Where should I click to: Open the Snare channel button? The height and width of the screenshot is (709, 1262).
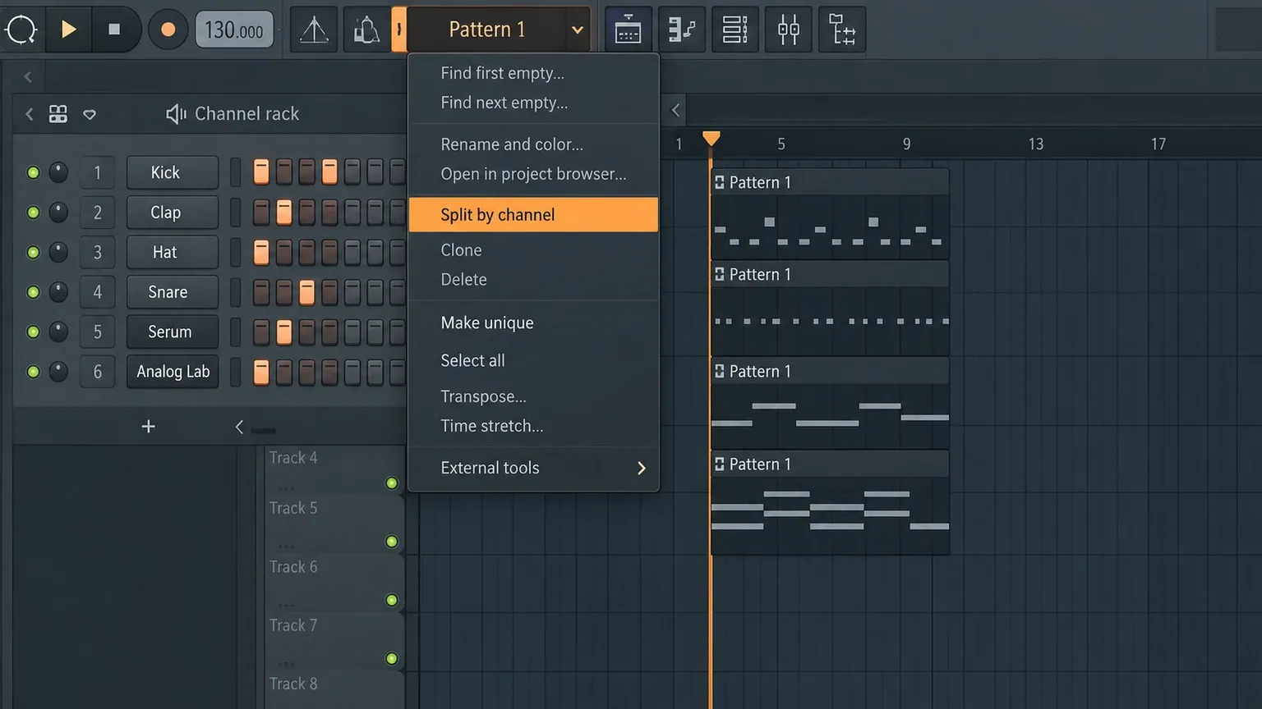(173, 292)
